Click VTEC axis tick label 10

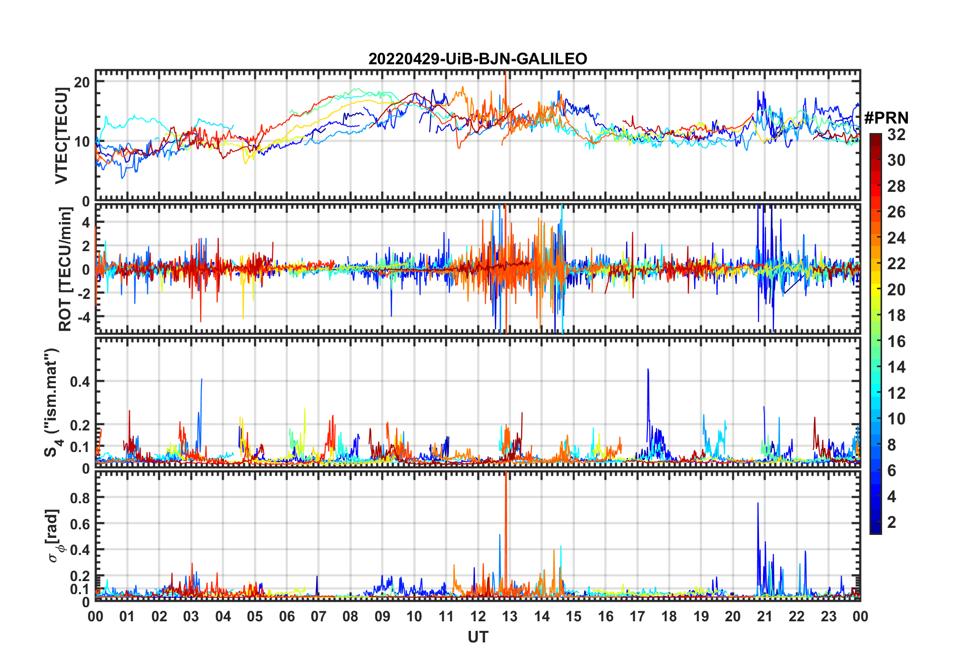tap(82, 142)
